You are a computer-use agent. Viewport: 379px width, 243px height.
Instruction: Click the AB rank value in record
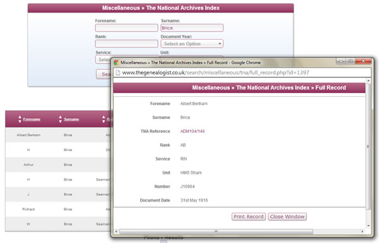coord(183,145)
